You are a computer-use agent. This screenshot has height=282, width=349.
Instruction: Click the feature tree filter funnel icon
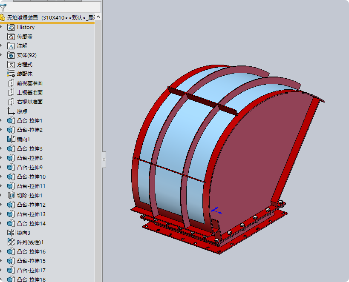click(3, 8)
